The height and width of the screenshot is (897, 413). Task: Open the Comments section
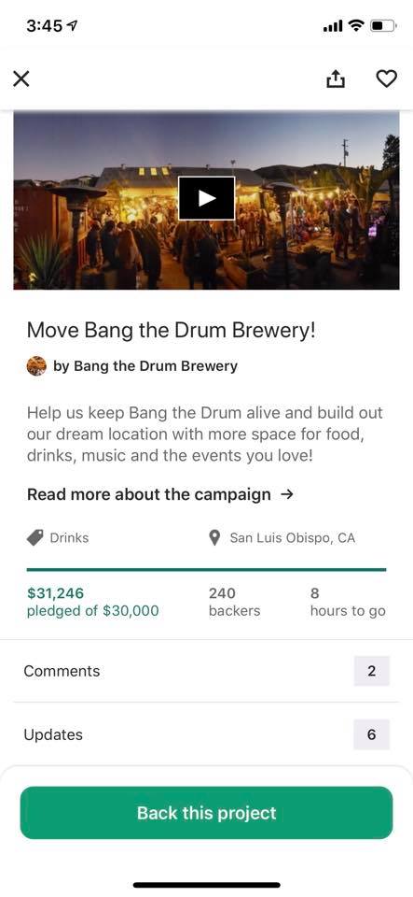[207, 671]
